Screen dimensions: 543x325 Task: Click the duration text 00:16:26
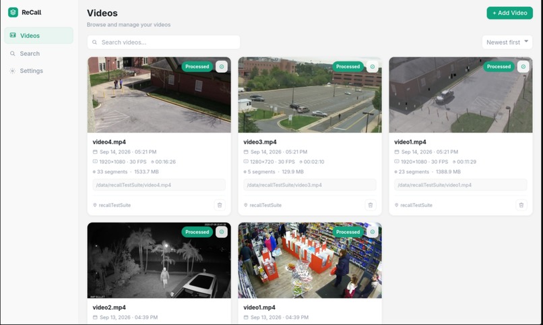(165, 162)
